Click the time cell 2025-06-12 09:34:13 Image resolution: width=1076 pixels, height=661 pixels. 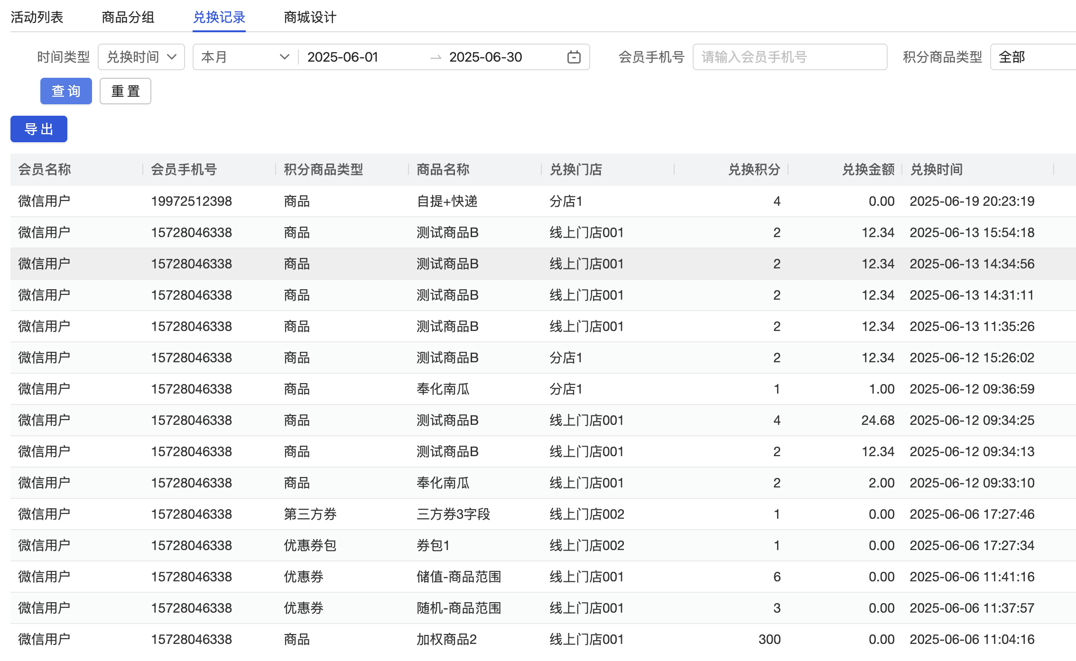click(x=972, y=451)
